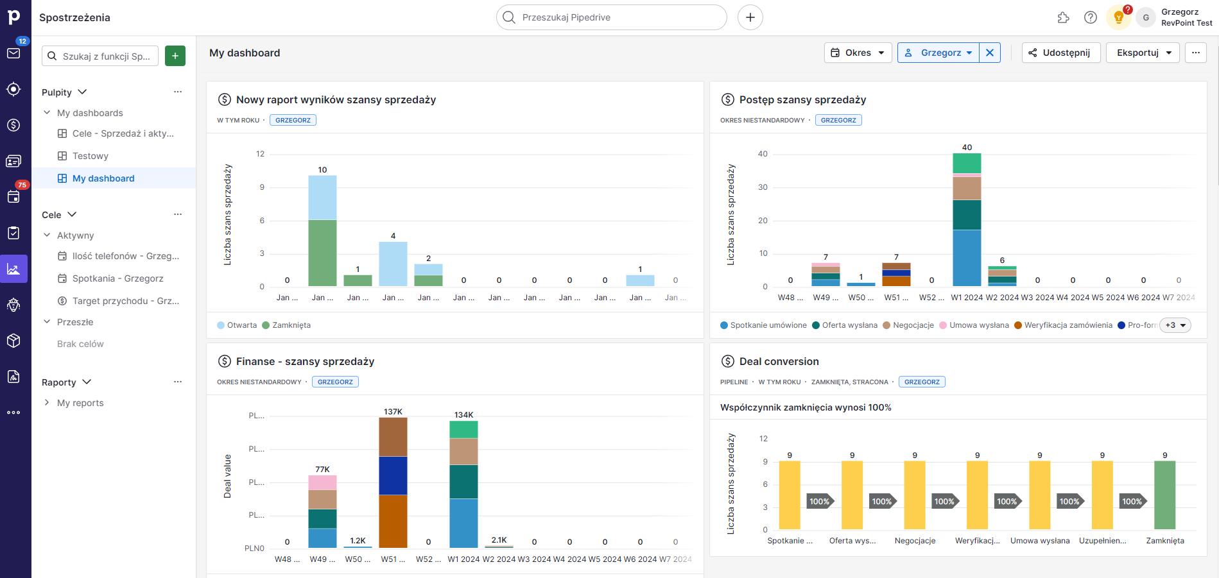Click the 137K stacked bar
Image resolution: width=1219 pixels, height=578 pixels.
pyautogui.click(x=393, y=482)
